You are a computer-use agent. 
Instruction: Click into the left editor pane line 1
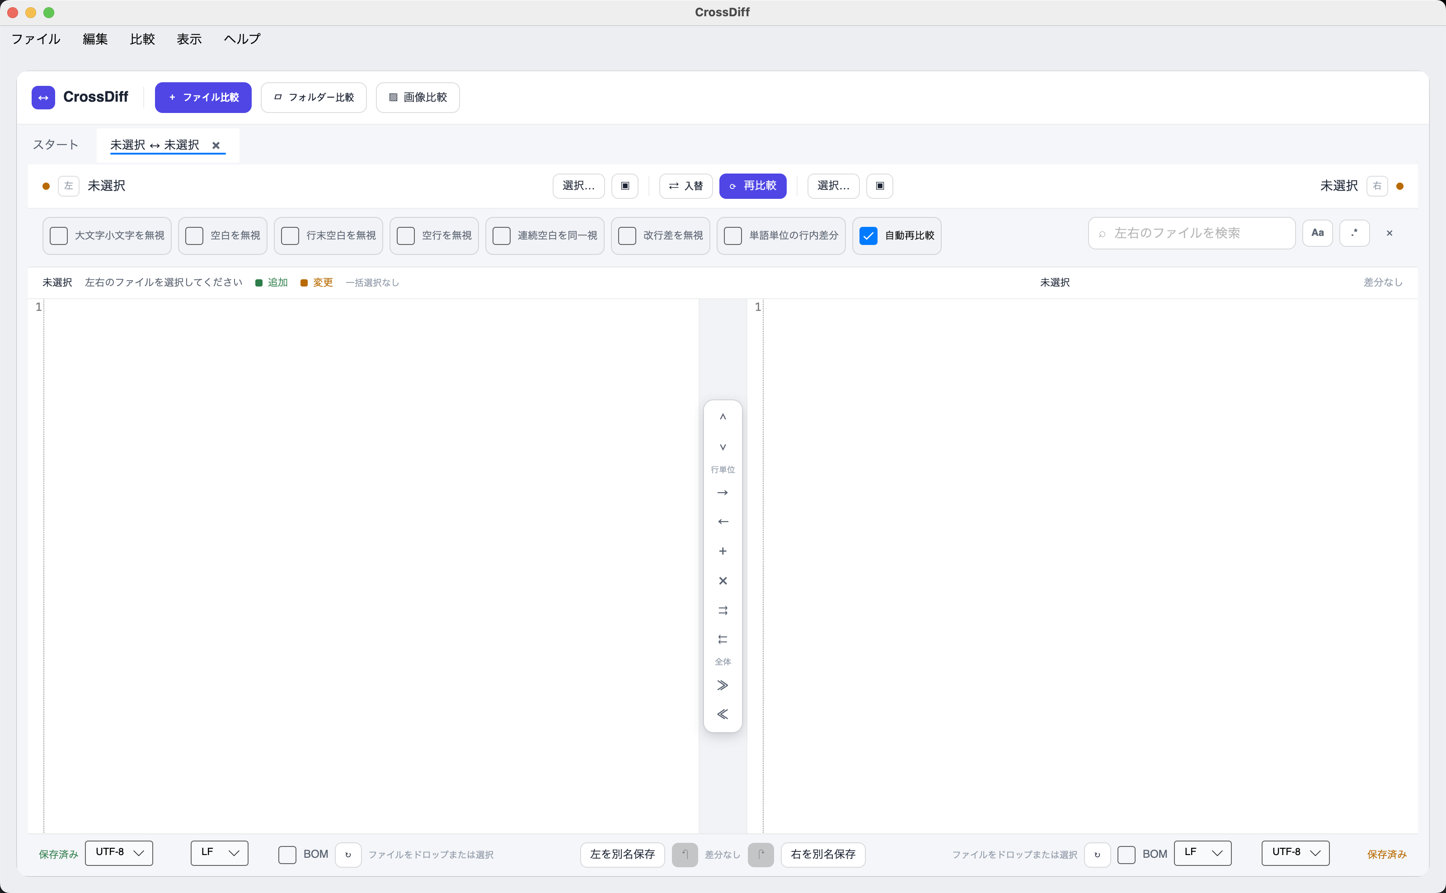click(371, 306)
